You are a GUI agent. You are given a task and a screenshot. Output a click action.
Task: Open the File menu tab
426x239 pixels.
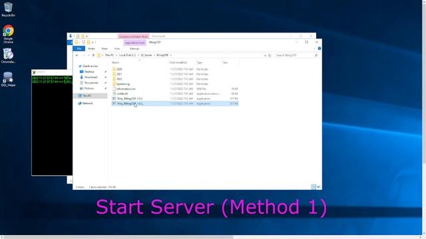tap(79, 48)
